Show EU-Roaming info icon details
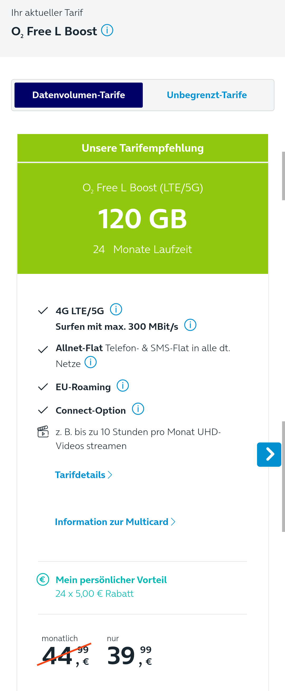The width and height of the screenshot is (285, 691). pos(123,386)
